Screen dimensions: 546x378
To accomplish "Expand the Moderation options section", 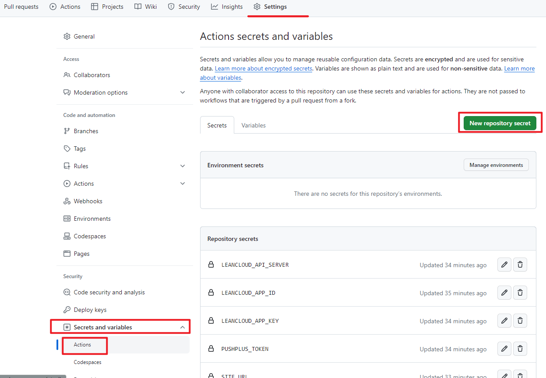I will click(183, 92).
